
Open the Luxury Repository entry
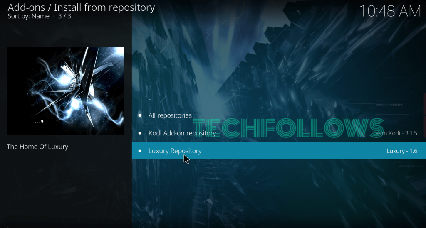tap(279, 150)
